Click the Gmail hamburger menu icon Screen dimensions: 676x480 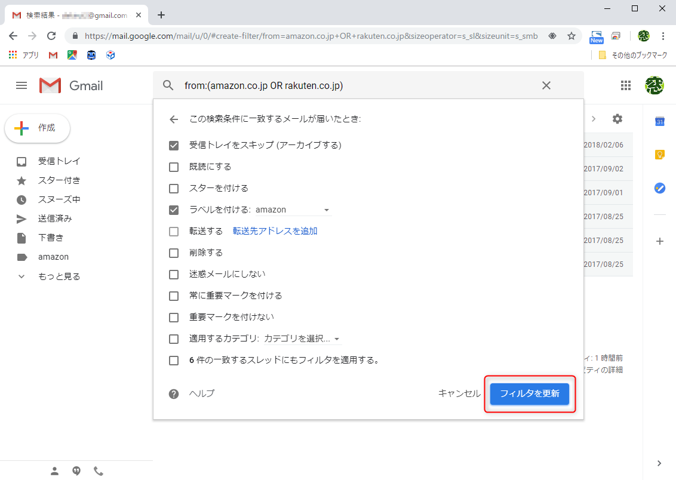(21, 85)
